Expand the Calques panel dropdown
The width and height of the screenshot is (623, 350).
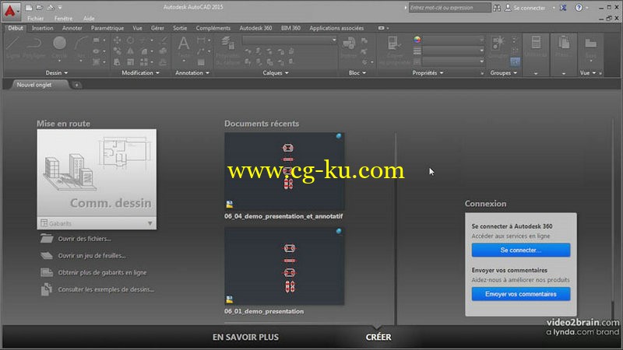[276, 73]
